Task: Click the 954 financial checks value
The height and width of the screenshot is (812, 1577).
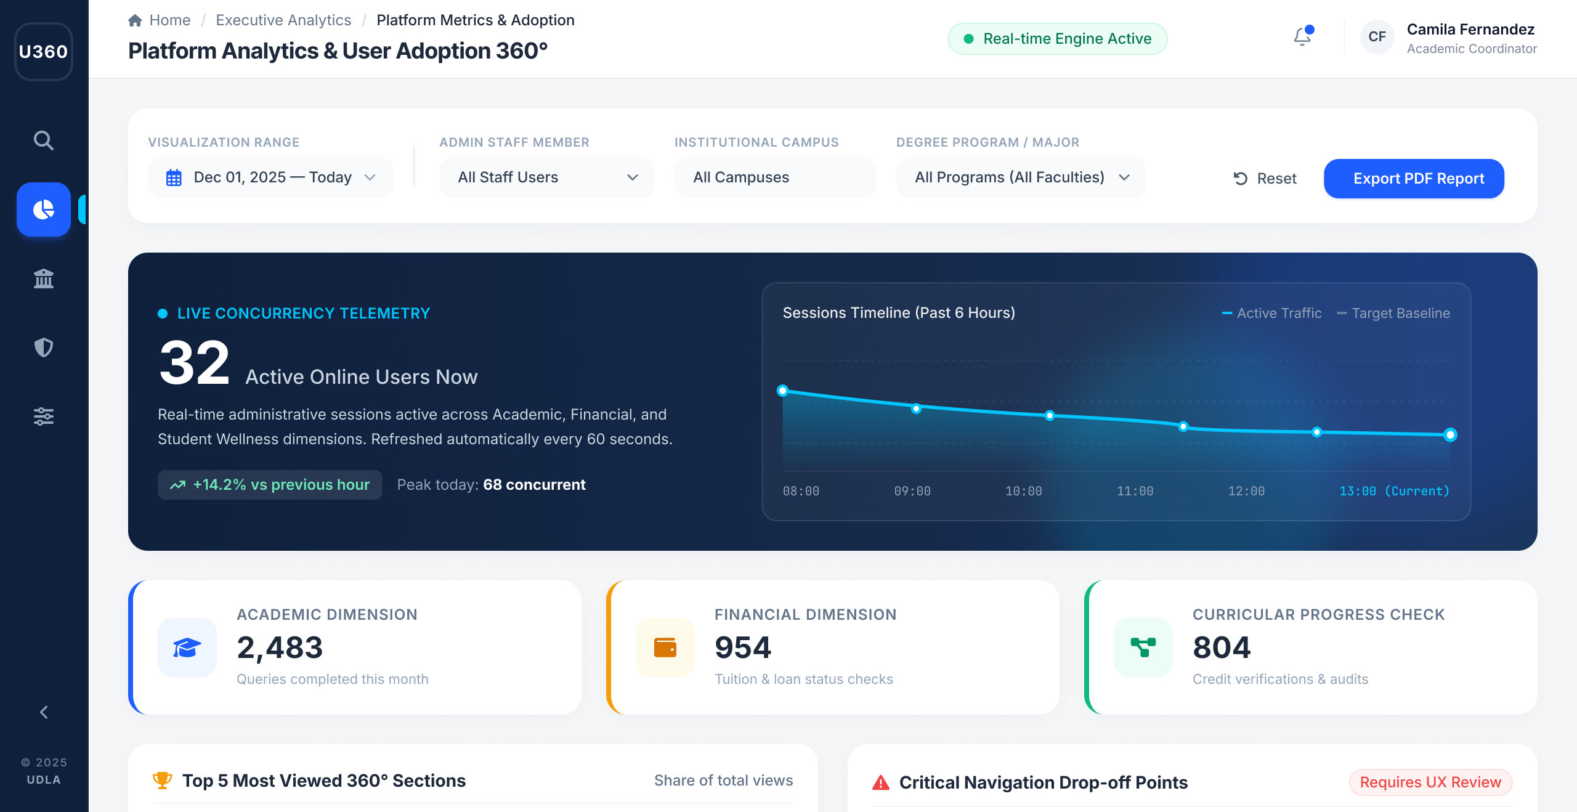Action: click(743, 648)
